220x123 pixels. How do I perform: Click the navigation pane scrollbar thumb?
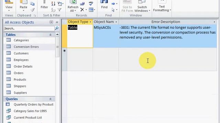pyautogui.click(x=57, y=47)
